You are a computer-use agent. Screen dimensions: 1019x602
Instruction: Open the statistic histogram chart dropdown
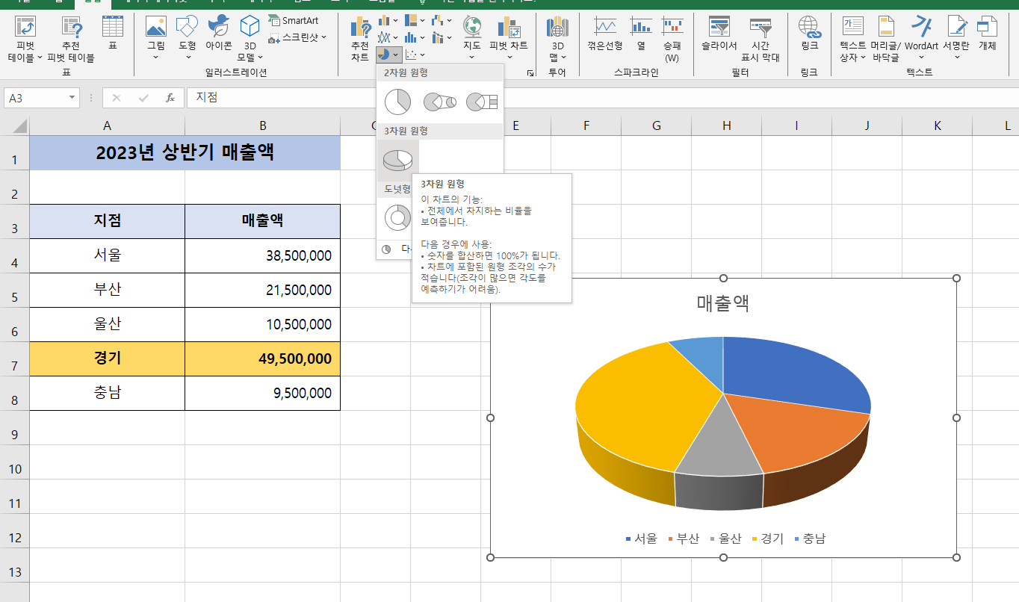tap(415, 37)
